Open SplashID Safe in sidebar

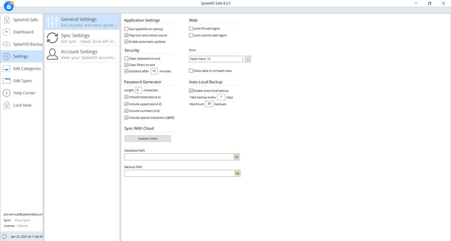pos(22,20)
